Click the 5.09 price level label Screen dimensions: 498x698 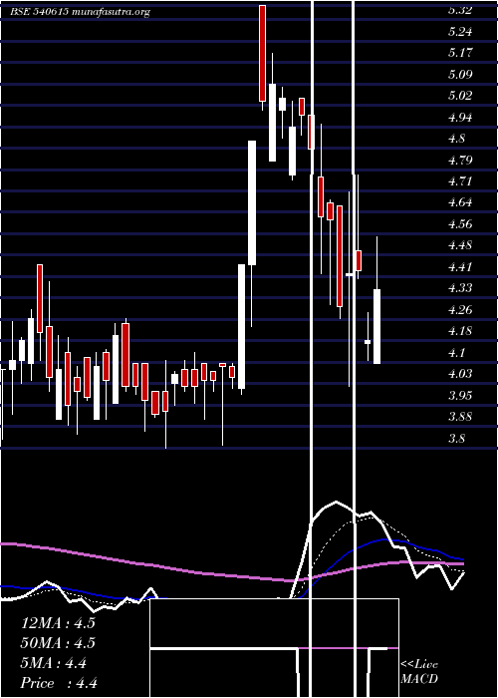point(460,75)
